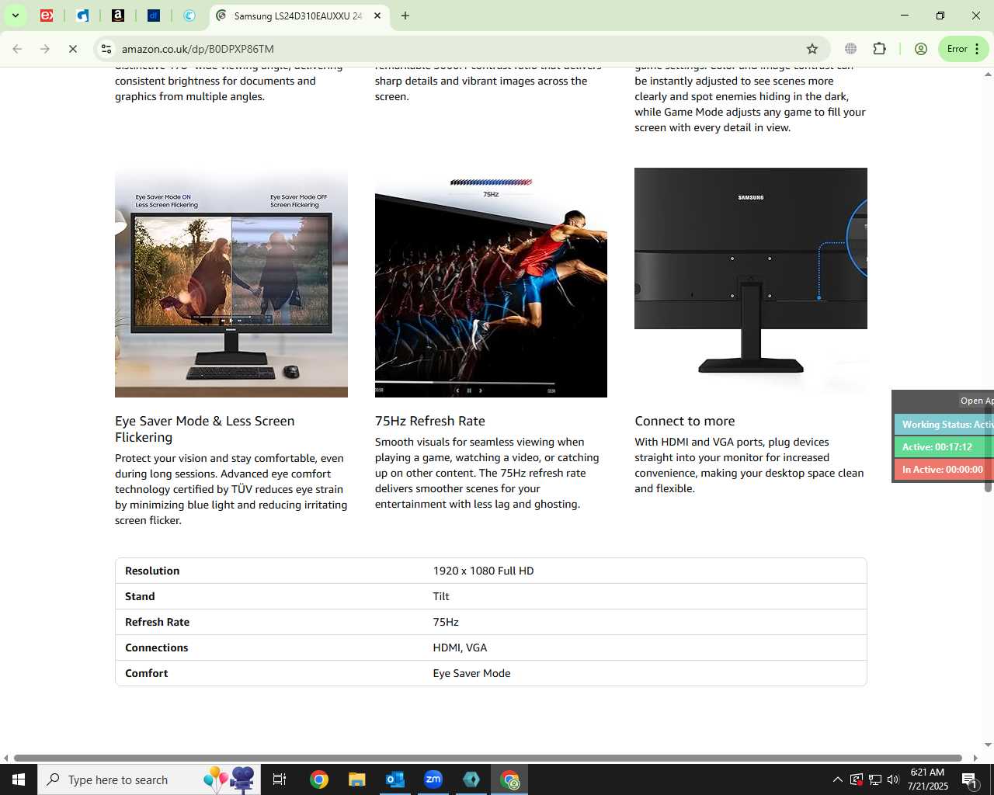994x795 pixels.
Task: Click the 'Connect to more' heading
Action: click(x=685, y=421)
